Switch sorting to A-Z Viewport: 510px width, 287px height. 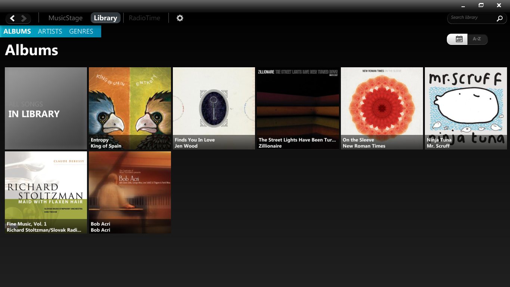[477, 39]
